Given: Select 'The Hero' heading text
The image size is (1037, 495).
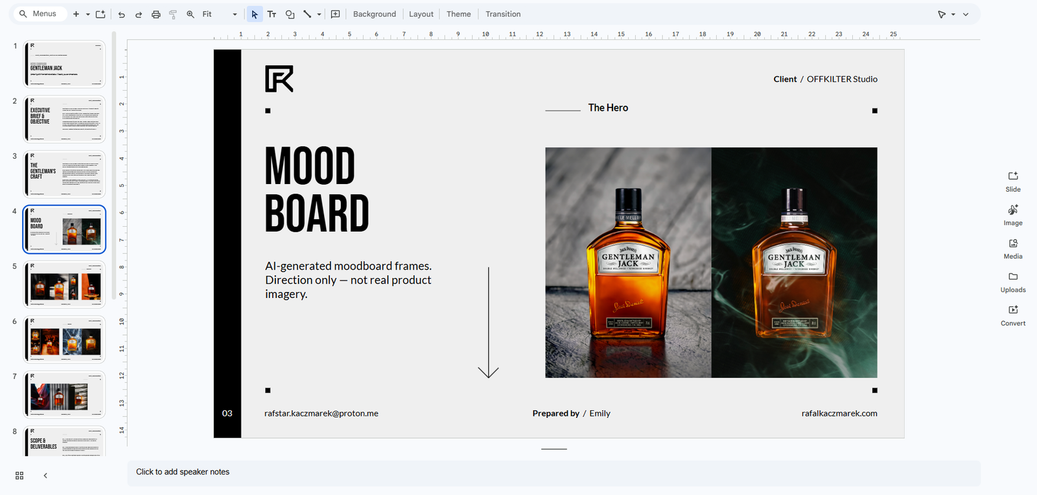Looking at the screenshot, I should pos(608,108).
